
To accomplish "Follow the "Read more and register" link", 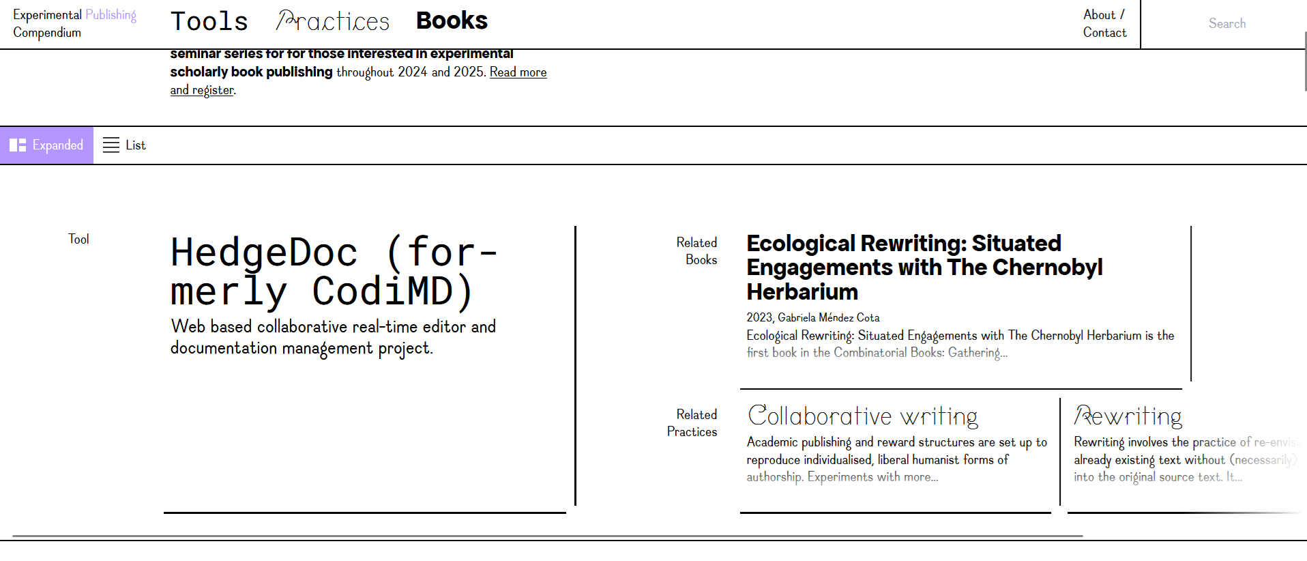I will [x=518, y=72].
